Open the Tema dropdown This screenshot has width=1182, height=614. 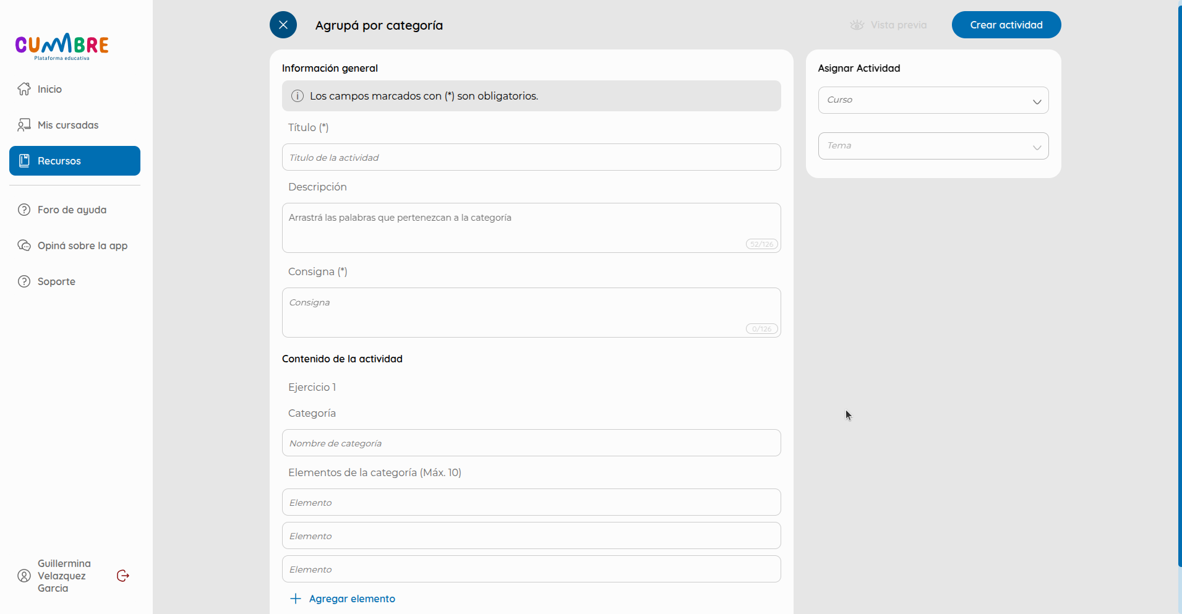[x=933, y=146]
